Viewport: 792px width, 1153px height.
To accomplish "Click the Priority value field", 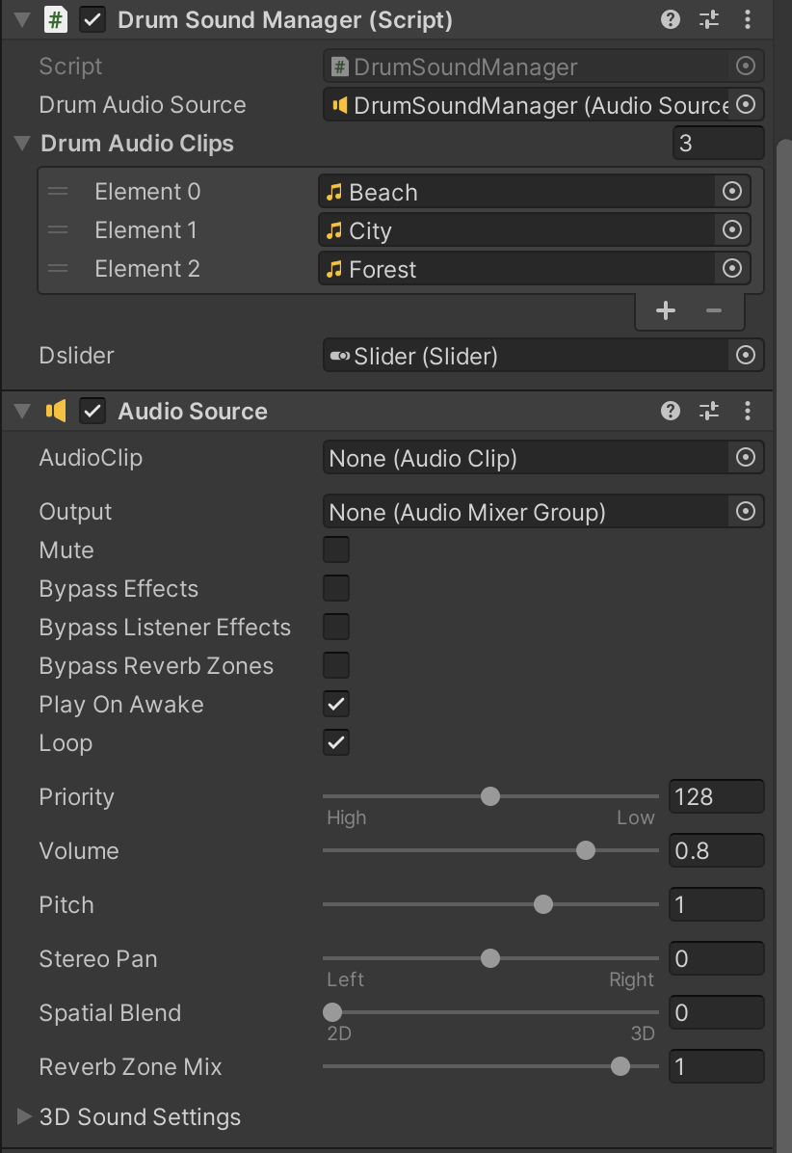I will click(x=716, y=797).
